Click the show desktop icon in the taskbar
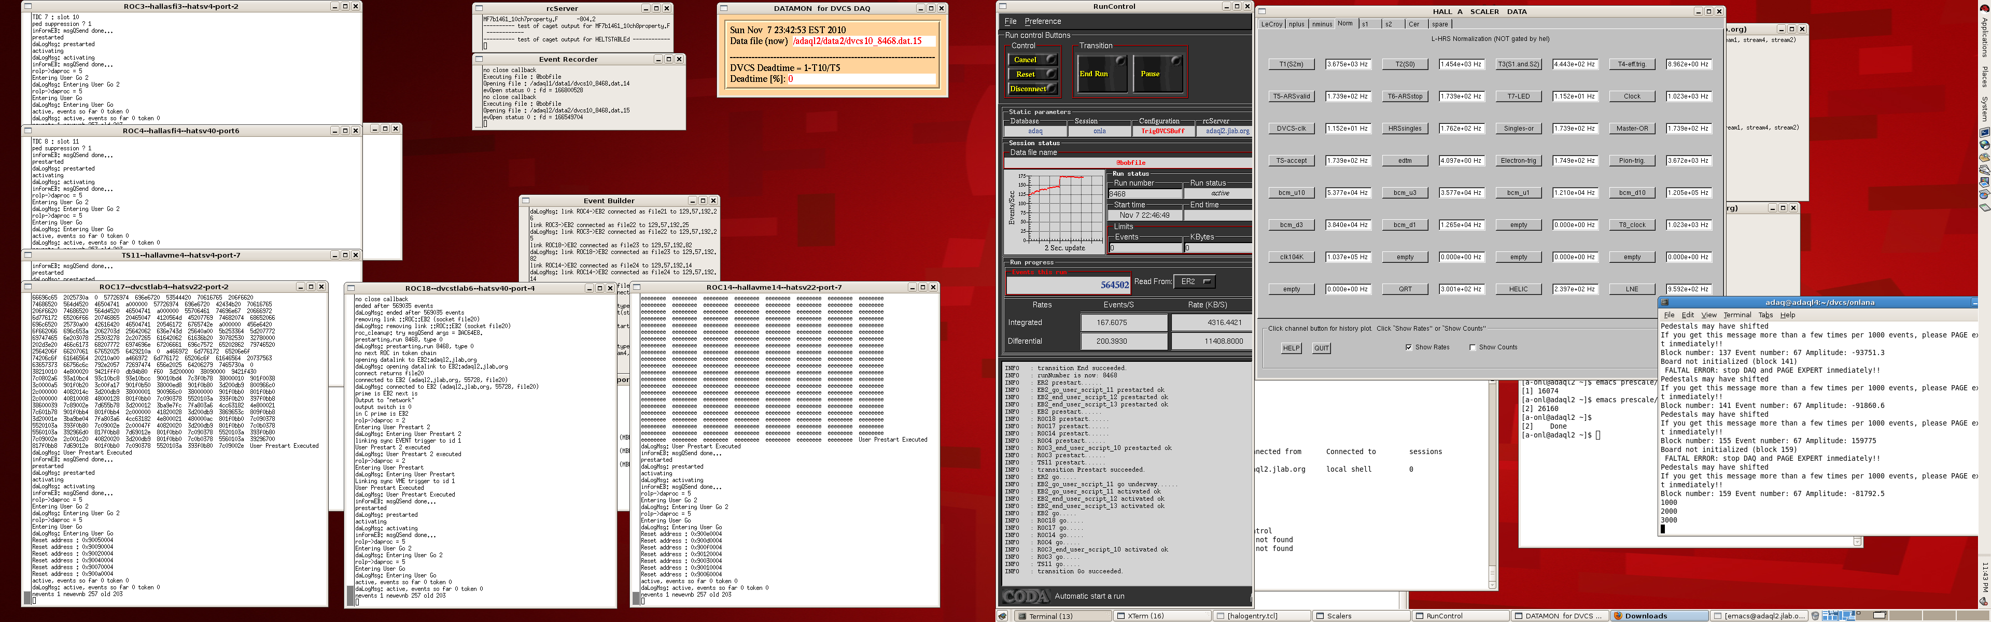This screenshot has width=1991, height=622. [x=1002, y=616]
